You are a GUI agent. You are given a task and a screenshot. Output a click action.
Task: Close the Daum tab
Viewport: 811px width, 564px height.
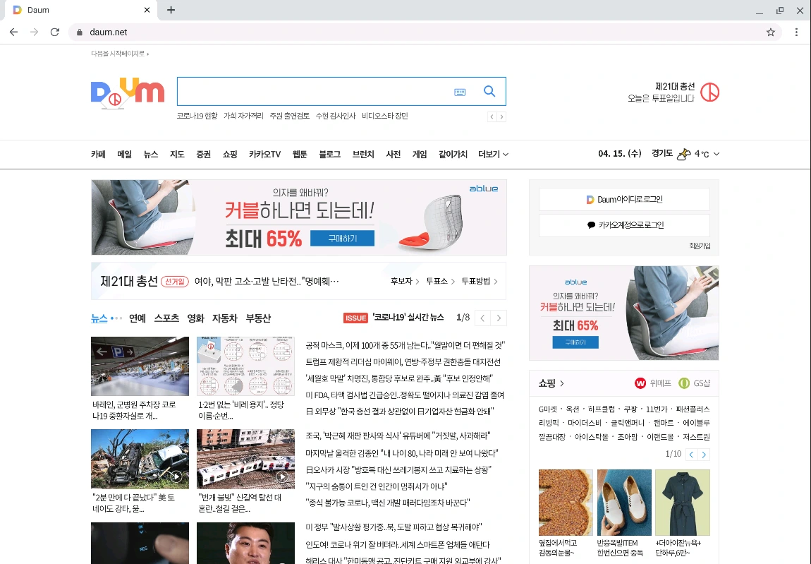coord(147,10)
